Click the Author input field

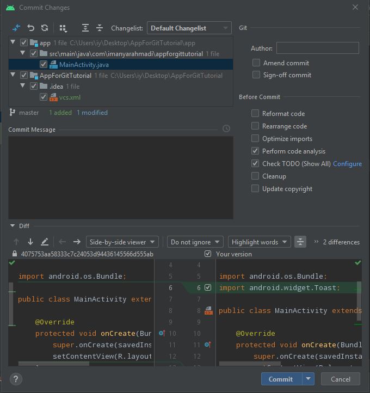(x=318, y=48)
